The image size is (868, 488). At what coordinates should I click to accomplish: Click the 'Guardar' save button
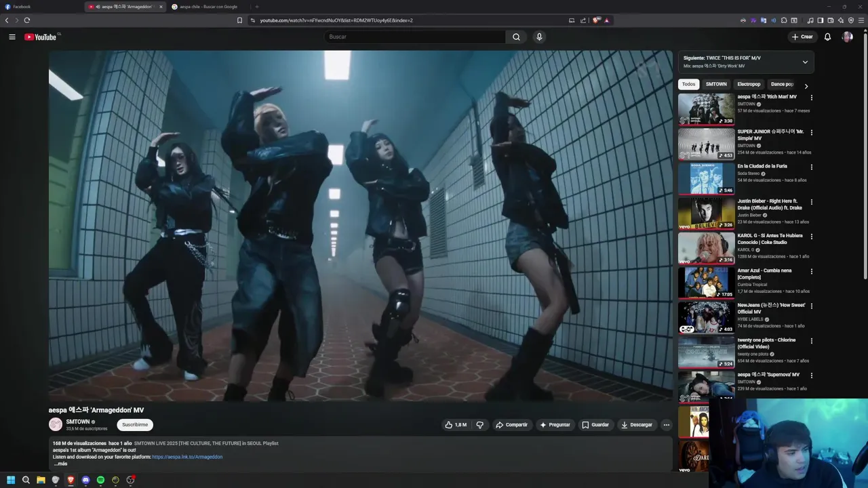pos(595,425)
